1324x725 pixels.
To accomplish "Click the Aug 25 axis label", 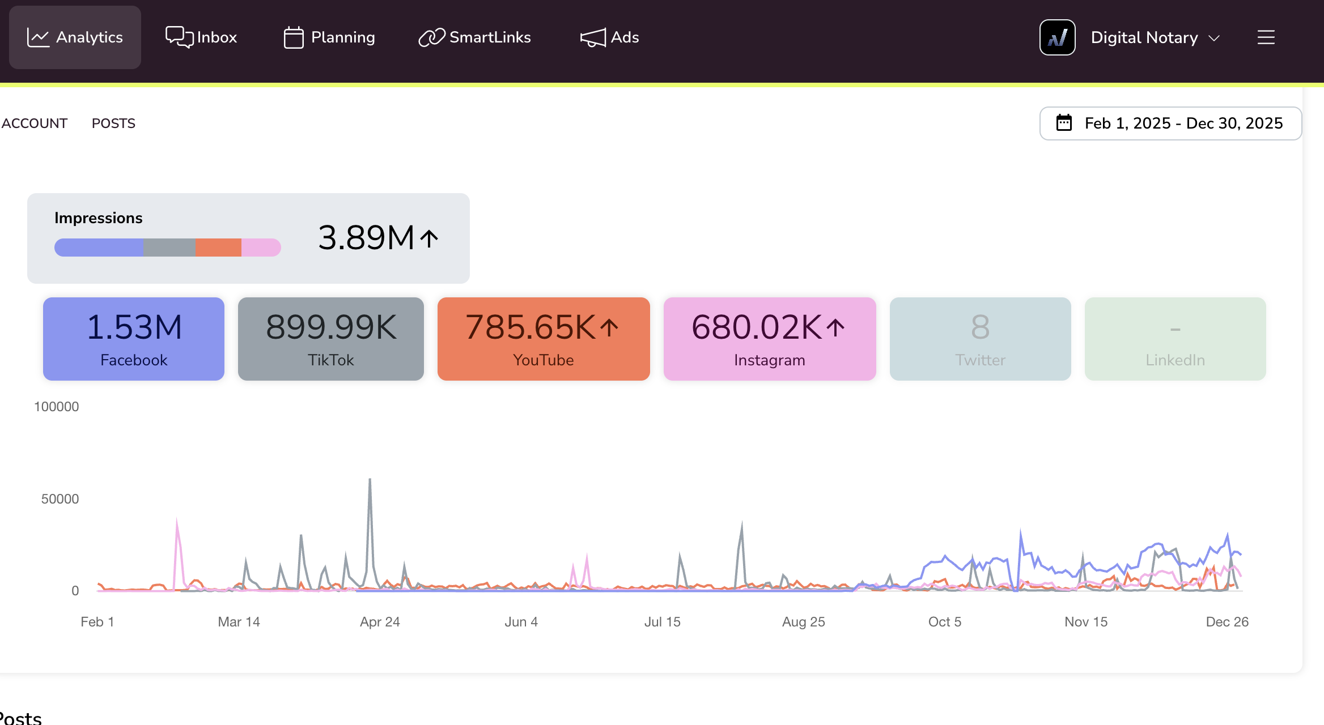I will tap(803, 622).
